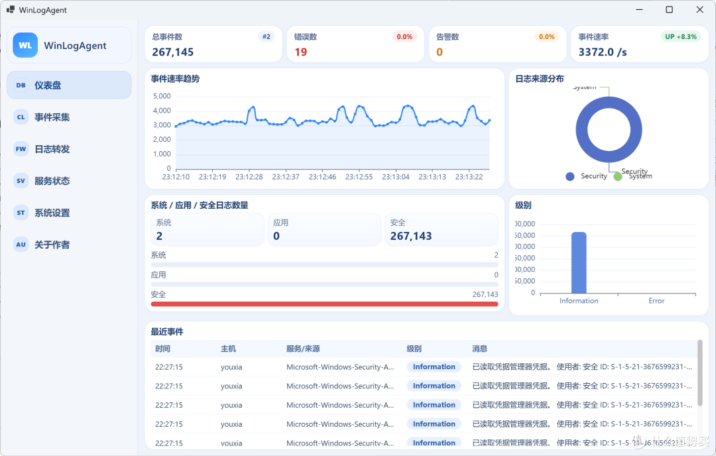Click the total events value 267,145
716x456 pixels.
coord(172,52)
